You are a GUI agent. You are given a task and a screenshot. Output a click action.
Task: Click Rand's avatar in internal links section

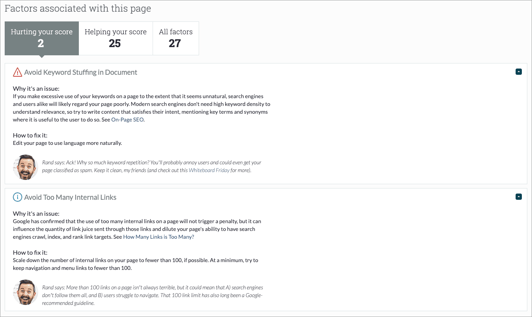pos(25,292)
